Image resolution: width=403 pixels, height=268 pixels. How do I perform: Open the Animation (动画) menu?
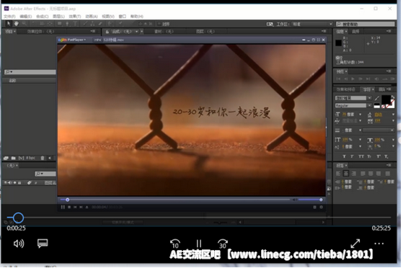click(92, 17)
